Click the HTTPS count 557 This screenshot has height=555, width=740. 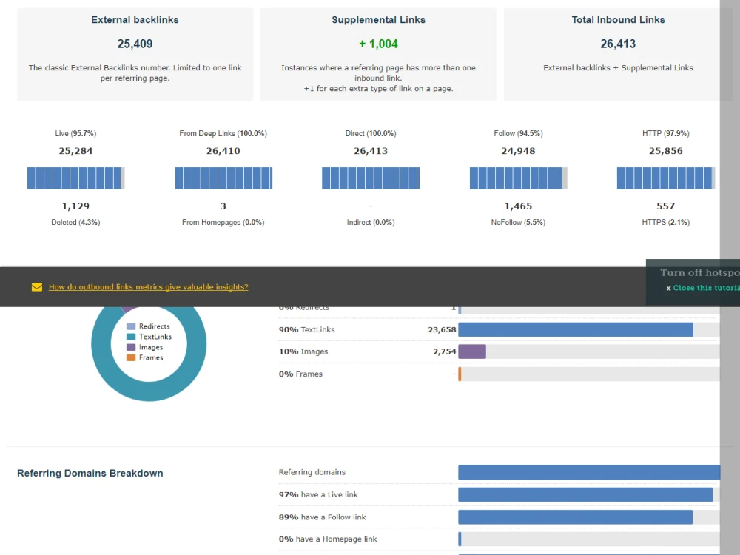point(665,206)
